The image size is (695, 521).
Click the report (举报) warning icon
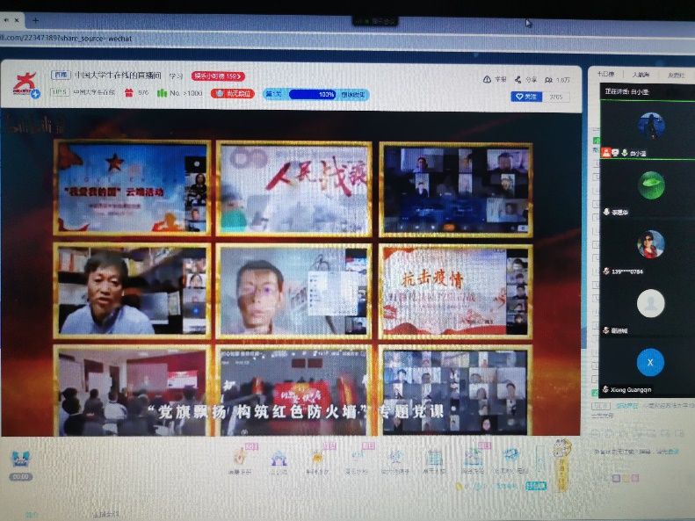pyautogui.click(x=488, y=79)
